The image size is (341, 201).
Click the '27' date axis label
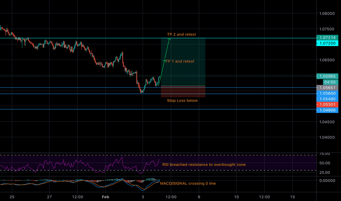click(x=49, y=197)
